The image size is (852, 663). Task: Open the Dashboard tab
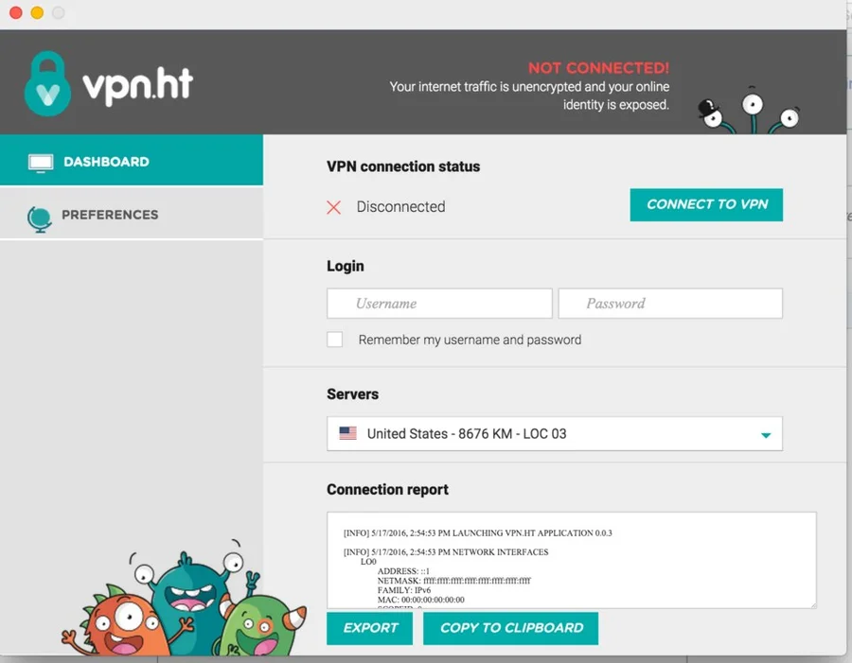tap(132, 160)
